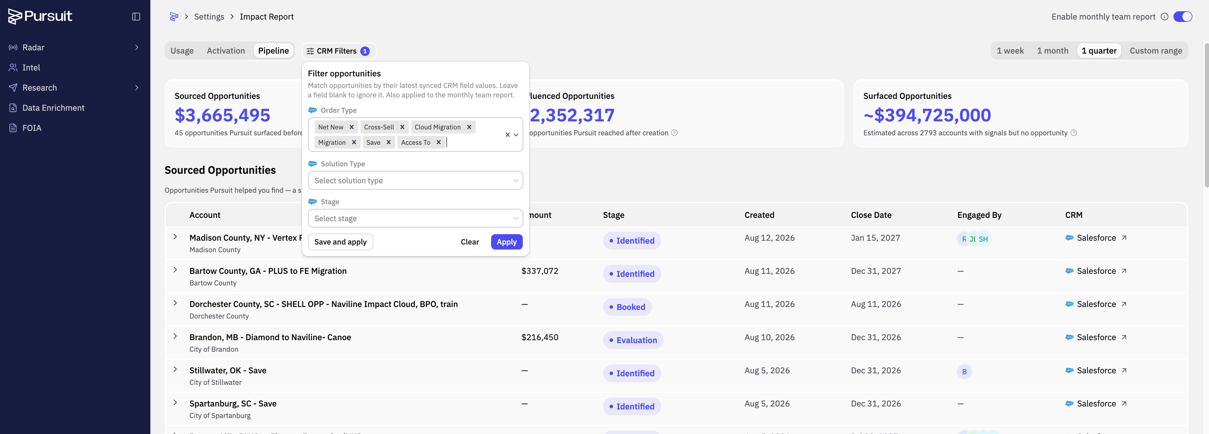Screen dimensions: 1209x434
Task: Remove the Cloud Migration tag
Action: [x=469, y=127]
